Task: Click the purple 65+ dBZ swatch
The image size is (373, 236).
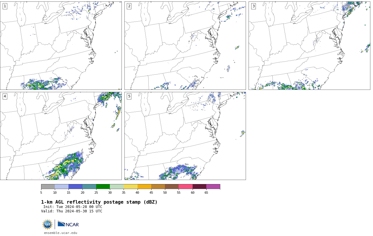Action: pyautogui.click(x=213, y=186)
